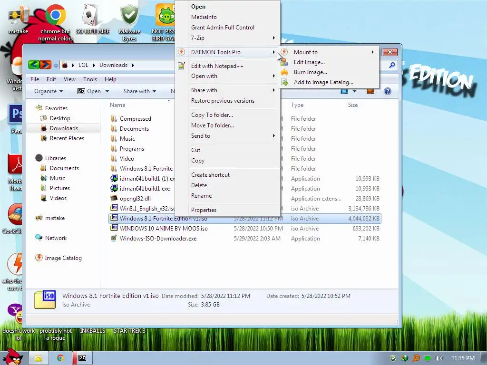
Task: Click the Downloads breadcrumb in address bar
Action: [113, 65]
